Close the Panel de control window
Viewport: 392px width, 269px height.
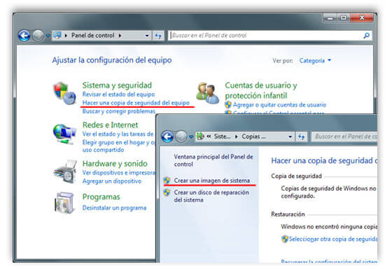point(362,18)
